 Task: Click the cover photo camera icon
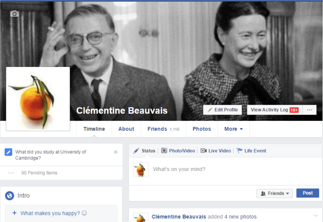14,14
